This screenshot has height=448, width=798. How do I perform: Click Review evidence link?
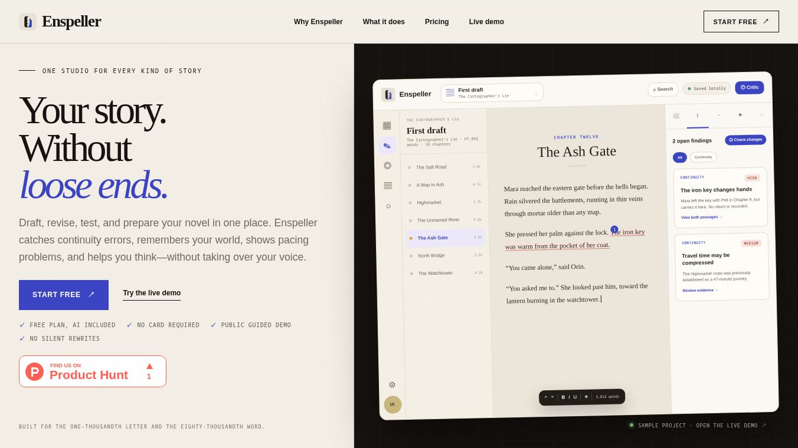tap(700, 290)
